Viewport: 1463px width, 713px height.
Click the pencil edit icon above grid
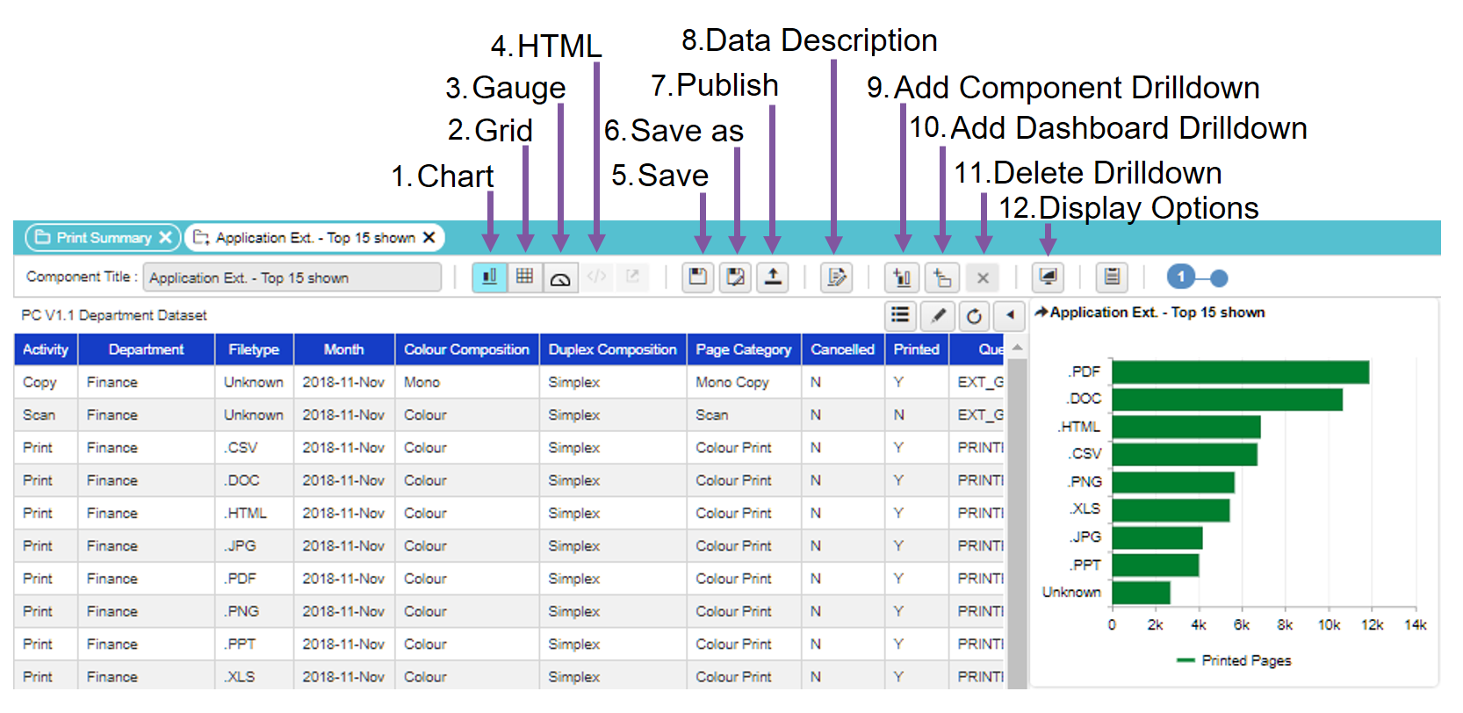938,315
